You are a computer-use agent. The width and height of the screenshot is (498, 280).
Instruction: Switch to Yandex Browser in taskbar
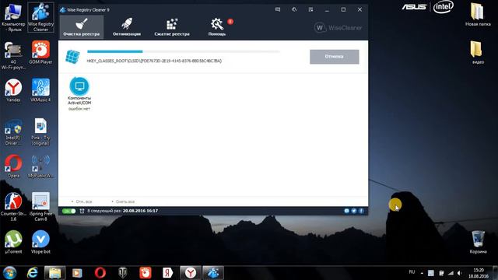coord(191,273)
